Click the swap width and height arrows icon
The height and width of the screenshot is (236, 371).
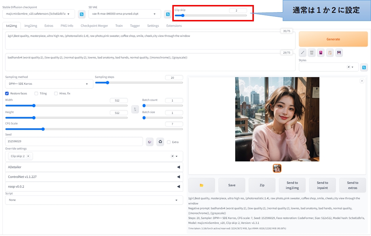[135, 109]
